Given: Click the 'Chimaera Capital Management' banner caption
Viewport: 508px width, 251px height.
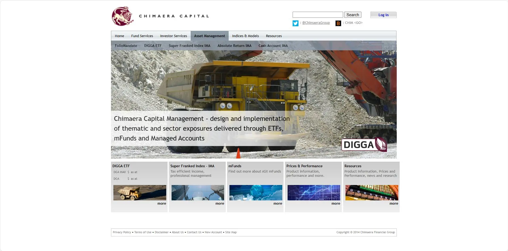Looking at the screenshot, I should coord(202,129).
